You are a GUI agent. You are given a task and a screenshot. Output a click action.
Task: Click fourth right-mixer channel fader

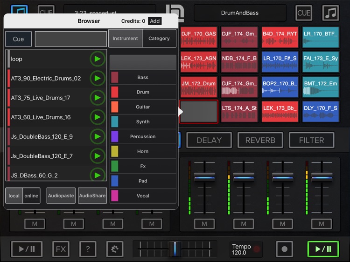pos(322,177)
